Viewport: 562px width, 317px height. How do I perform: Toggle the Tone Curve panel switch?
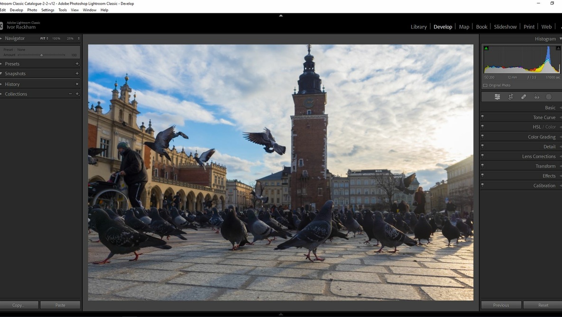point(482,117)
